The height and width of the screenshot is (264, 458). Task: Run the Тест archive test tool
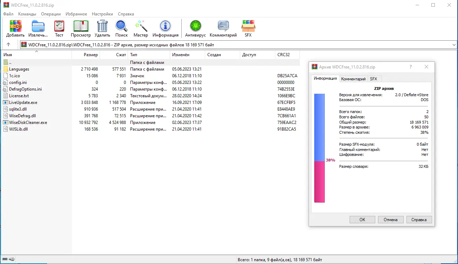pos(59,26)
